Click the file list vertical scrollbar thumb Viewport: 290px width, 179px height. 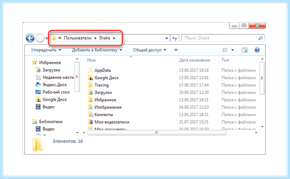click(262, 78)
